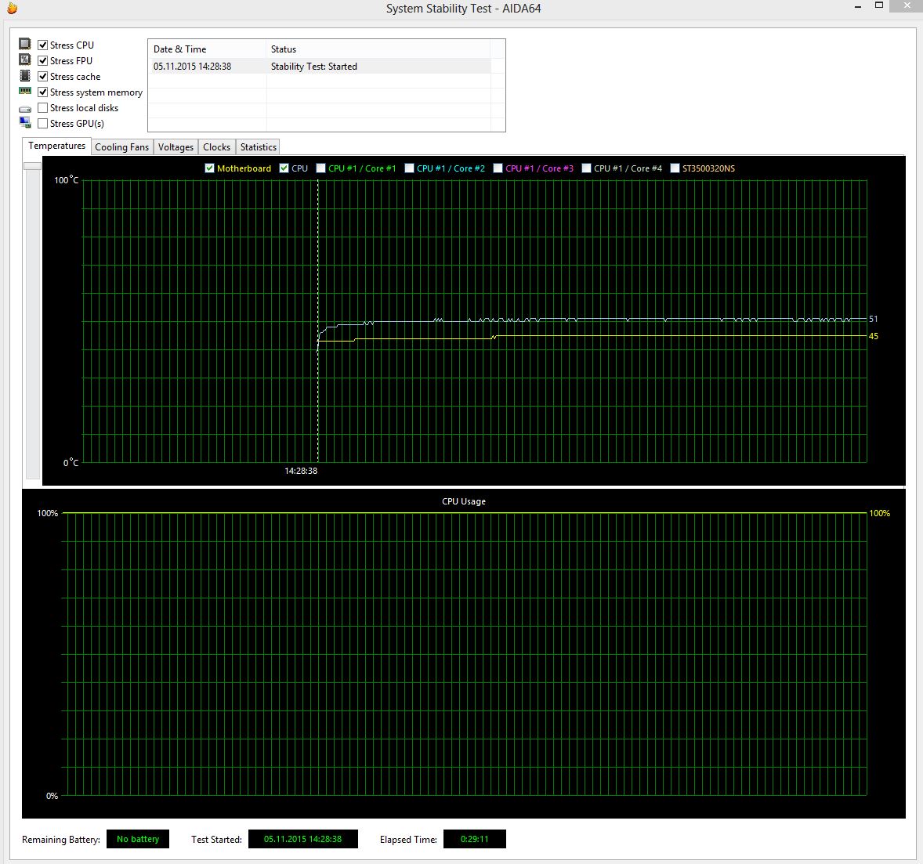The image size is (923, 864).
Task: Minimize the System Stability Test window
Action: click(858, 6)
